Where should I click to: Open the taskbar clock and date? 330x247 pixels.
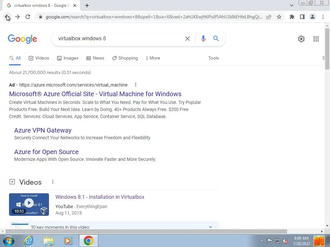301,241
